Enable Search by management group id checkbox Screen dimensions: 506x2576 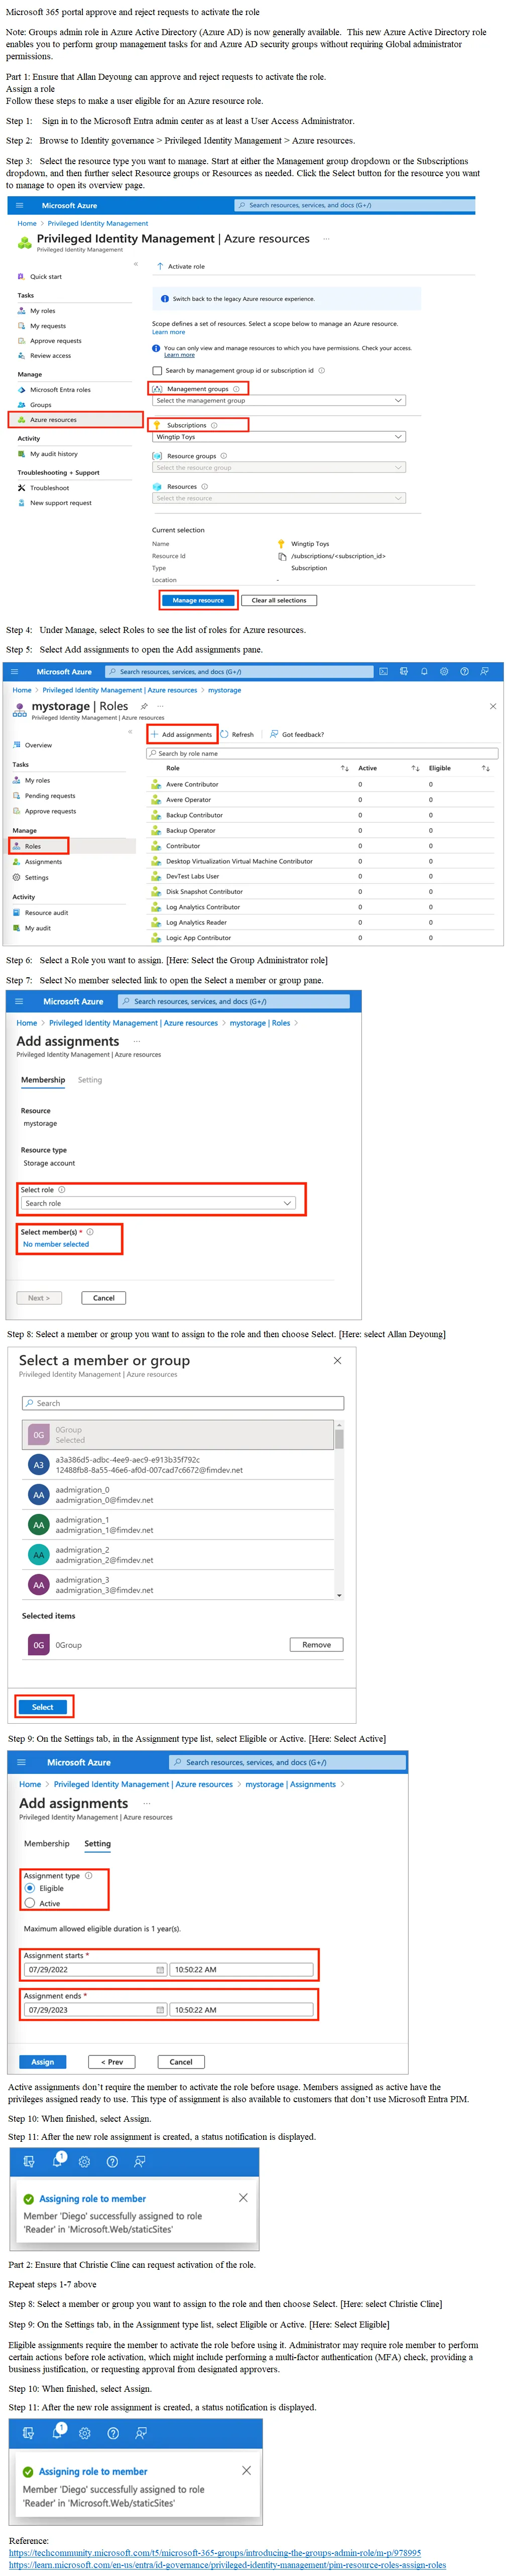pyautogui.click(x=157, y=371)
